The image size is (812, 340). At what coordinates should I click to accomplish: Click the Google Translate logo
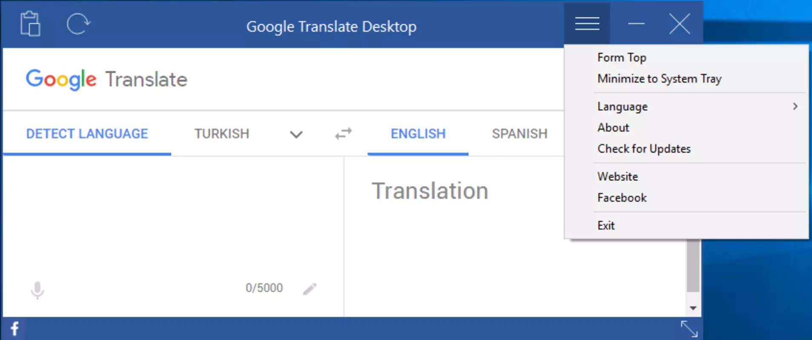106,79
